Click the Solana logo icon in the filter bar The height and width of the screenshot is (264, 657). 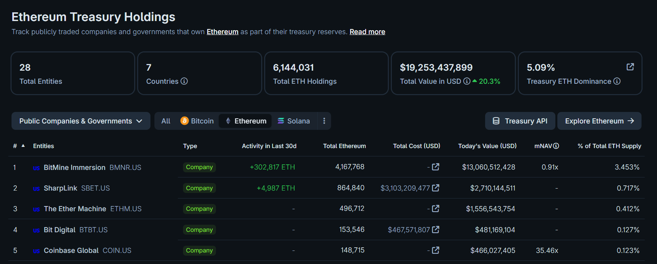[x=281, y=121]
